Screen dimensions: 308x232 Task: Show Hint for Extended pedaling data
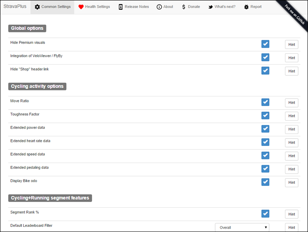(x=291, y=169)
